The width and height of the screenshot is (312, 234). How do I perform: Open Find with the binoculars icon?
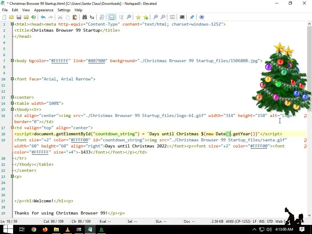pos(85,17)
